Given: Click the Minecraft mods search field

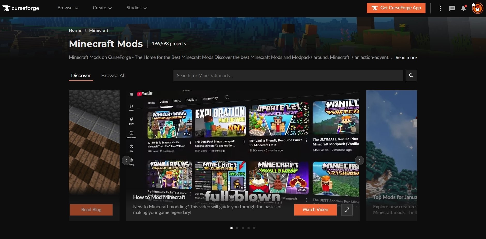Looking at the screenshot, I should coord(284,75).
